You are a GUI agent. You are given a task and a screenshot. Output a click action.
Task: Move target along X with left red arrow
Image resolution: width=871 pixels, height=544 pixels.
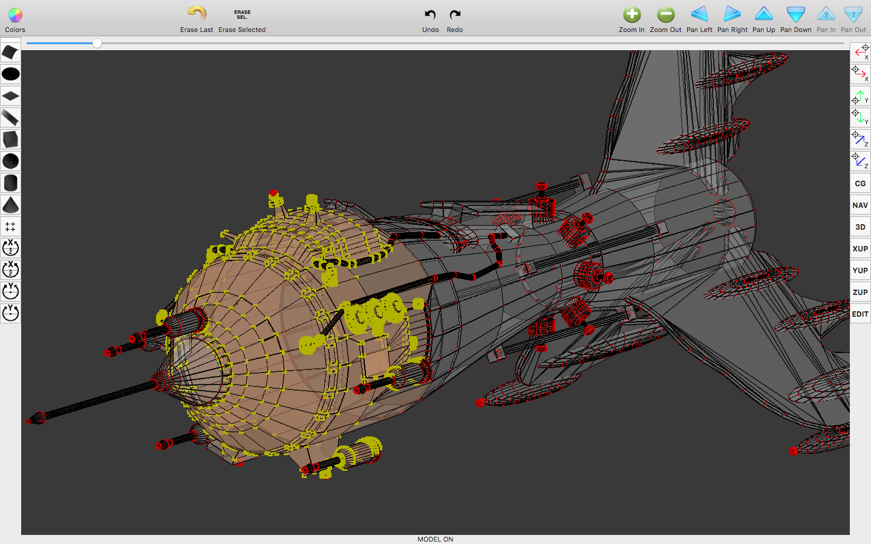[860, 52]
